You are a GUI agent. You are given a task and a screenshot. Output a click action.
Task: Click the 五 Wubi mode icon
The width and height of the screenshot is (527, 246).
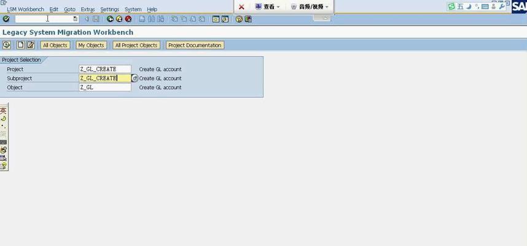(459, 6)
